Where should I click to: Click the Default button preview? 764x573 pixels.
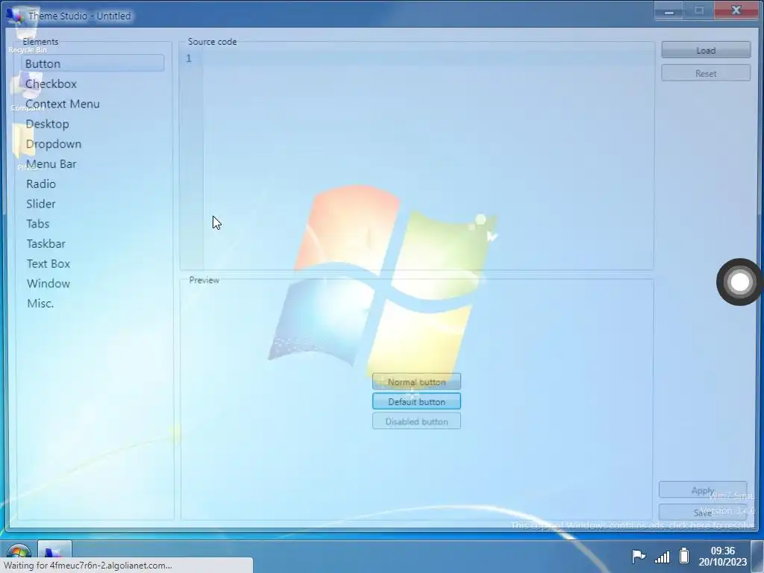[x=416, y=401]
